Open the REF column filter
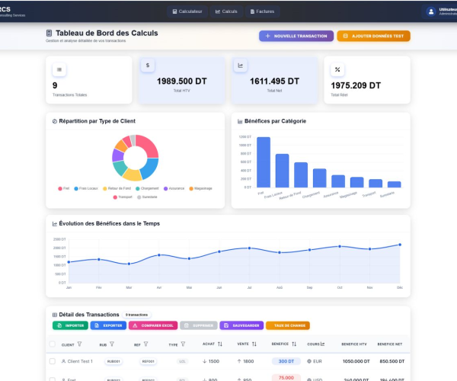457x381 pixels. click(x=146, y=344)
